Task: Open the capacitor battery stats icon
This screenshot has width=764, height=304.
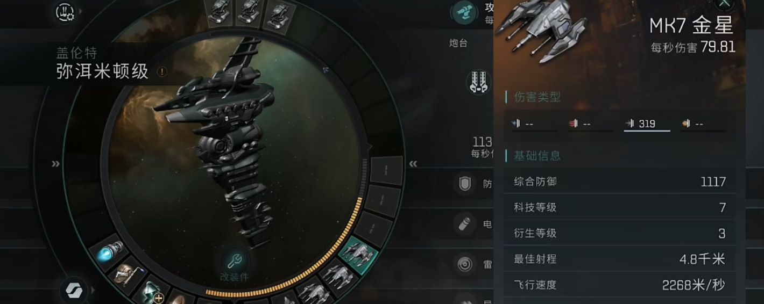Action: 464,224
